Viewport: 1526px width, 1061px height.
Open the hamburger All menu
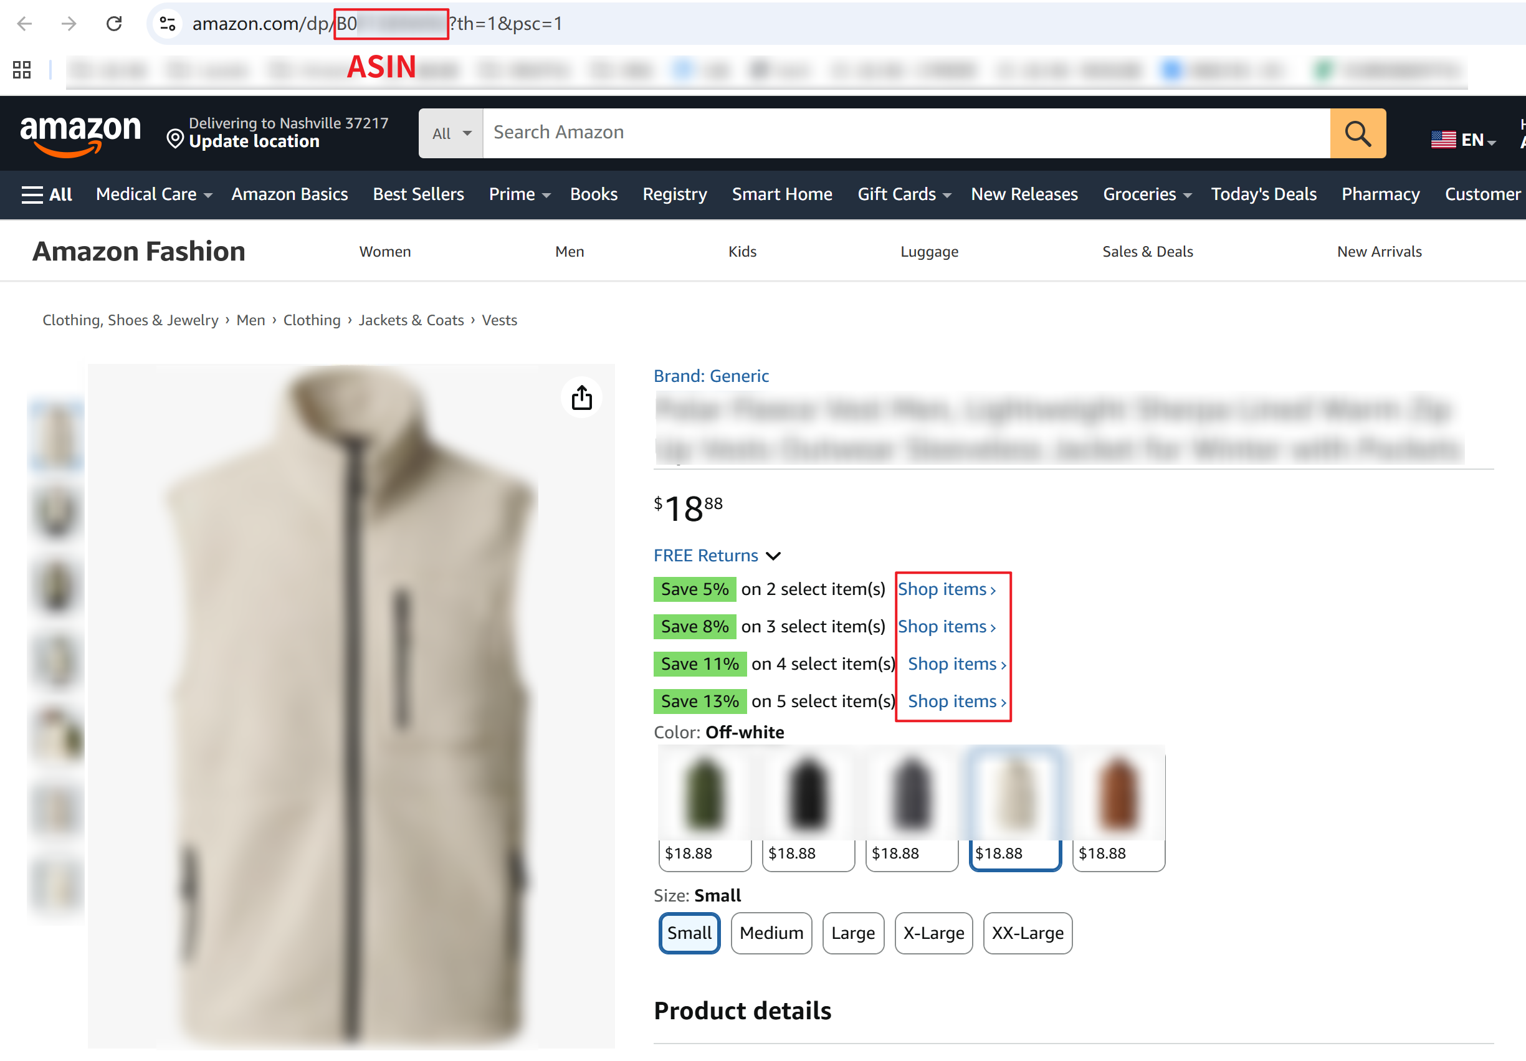[47, 194]
